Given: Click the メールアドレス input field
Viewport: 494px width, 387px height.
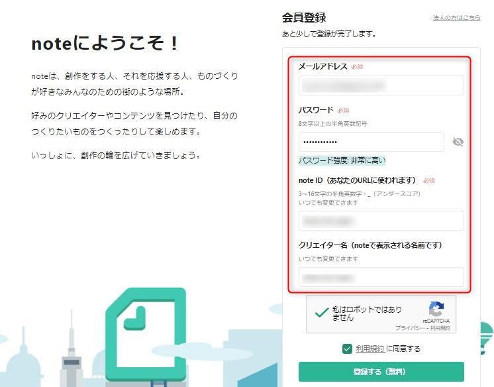Looking at the screenshot, I should click(381, 85).
